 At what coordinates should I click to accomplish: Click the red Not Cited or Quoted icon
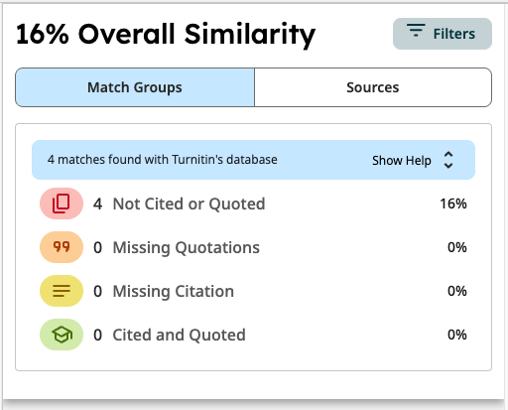pyautogui.click(x=62, y=204)
